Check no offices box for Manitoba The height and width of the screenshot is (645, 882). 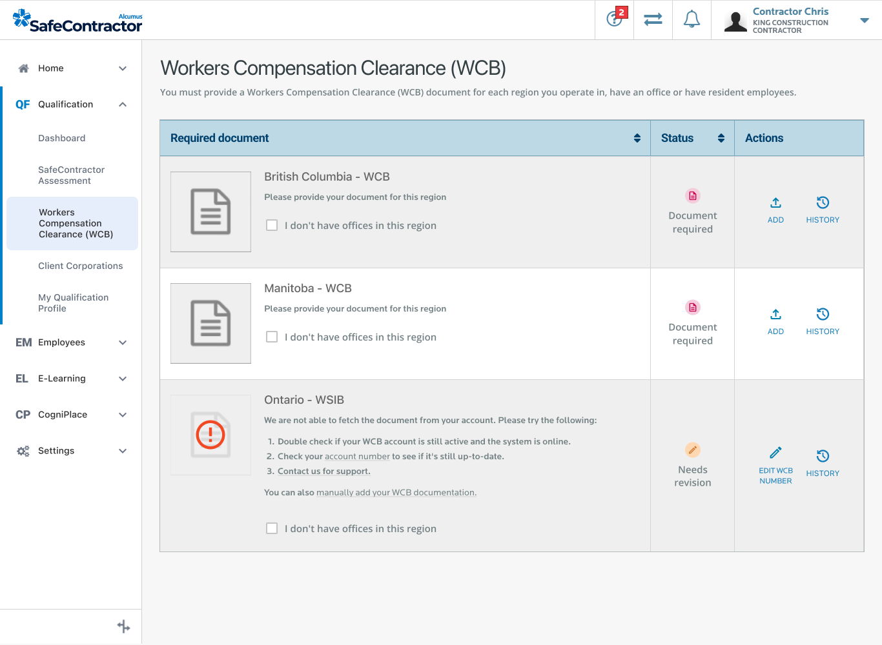coord(272,337)
